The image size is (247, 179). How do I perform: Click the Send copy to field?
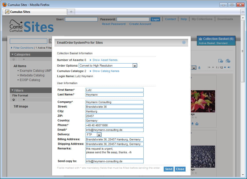115,161
